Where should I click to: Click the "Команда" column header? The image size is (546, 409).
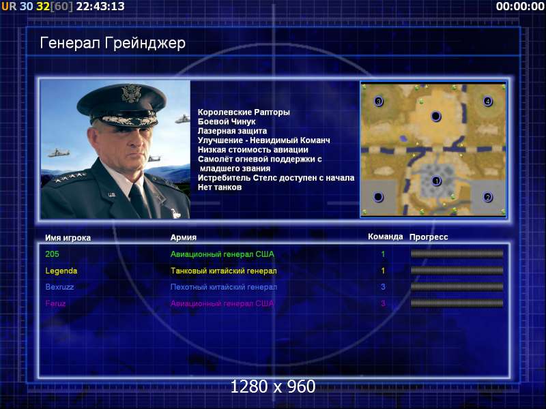pyautogui.click(x=386, y=237)
